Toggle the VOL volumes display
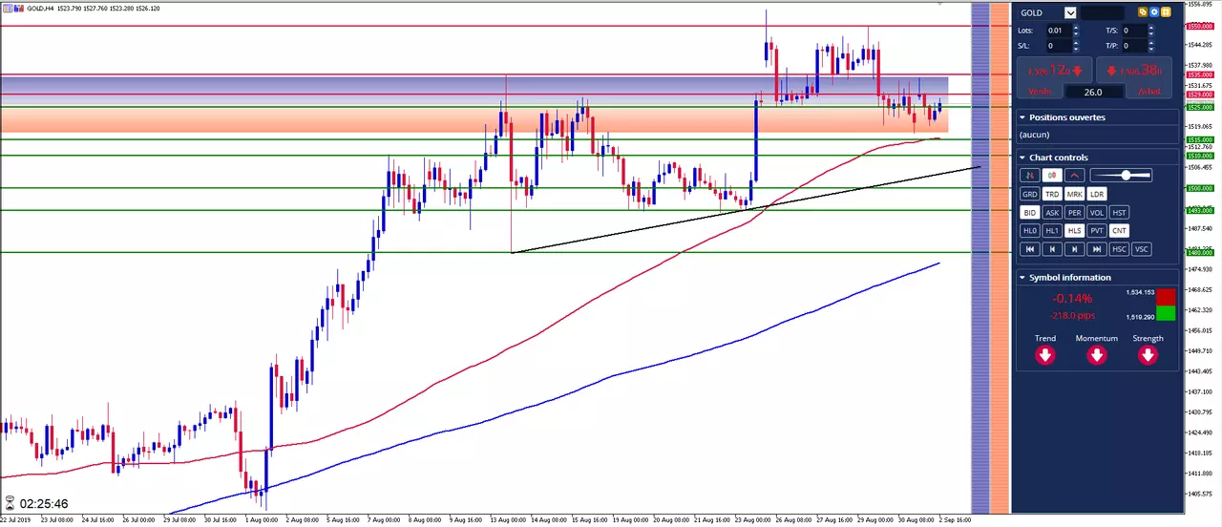This screenshot has height=527, width=1222. (x=1097, y=213)
